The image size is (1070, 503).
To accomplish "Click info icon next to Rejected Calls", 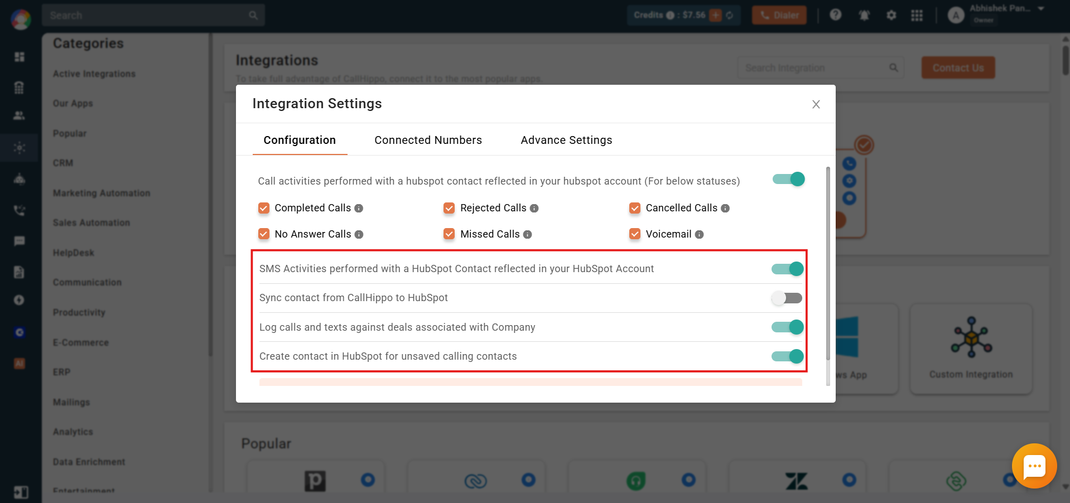I will [x=534, y=209].
